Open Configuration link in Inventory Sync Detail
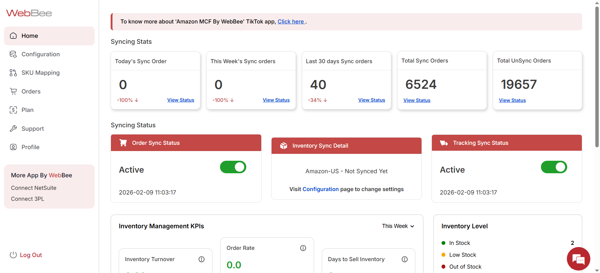 (x=320, y=189)
